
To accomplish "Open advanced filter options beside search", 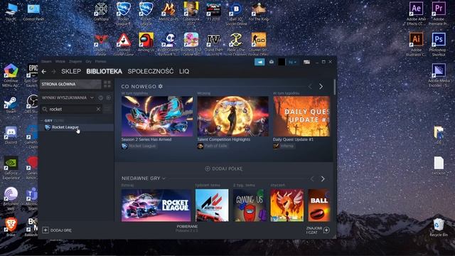I will pyautogui.click(x=107, y=109).
